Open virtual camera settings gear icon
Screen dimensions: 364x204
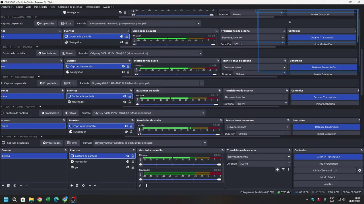(x=359, y=171)
